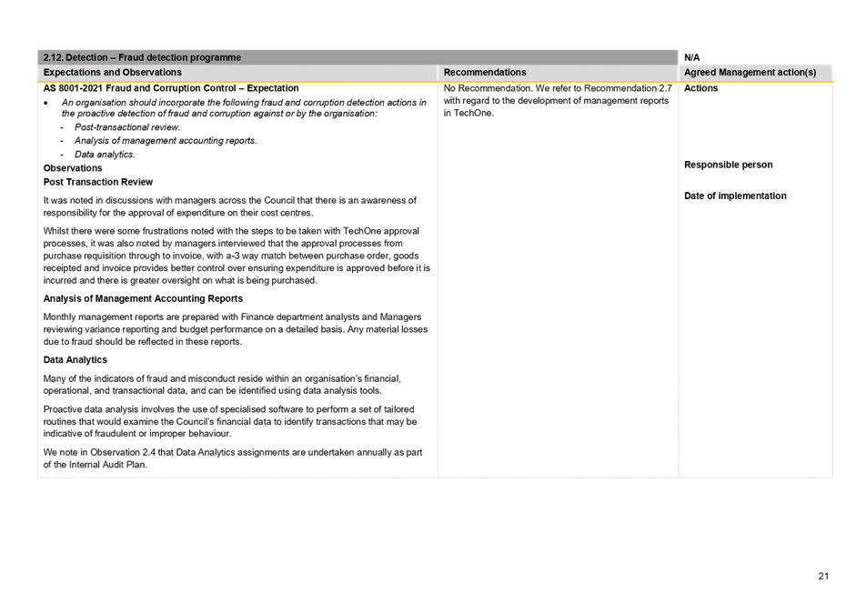Click paragraph starting 'Proactive data analysis involves'
866x613 pixels.
point(230,421)
